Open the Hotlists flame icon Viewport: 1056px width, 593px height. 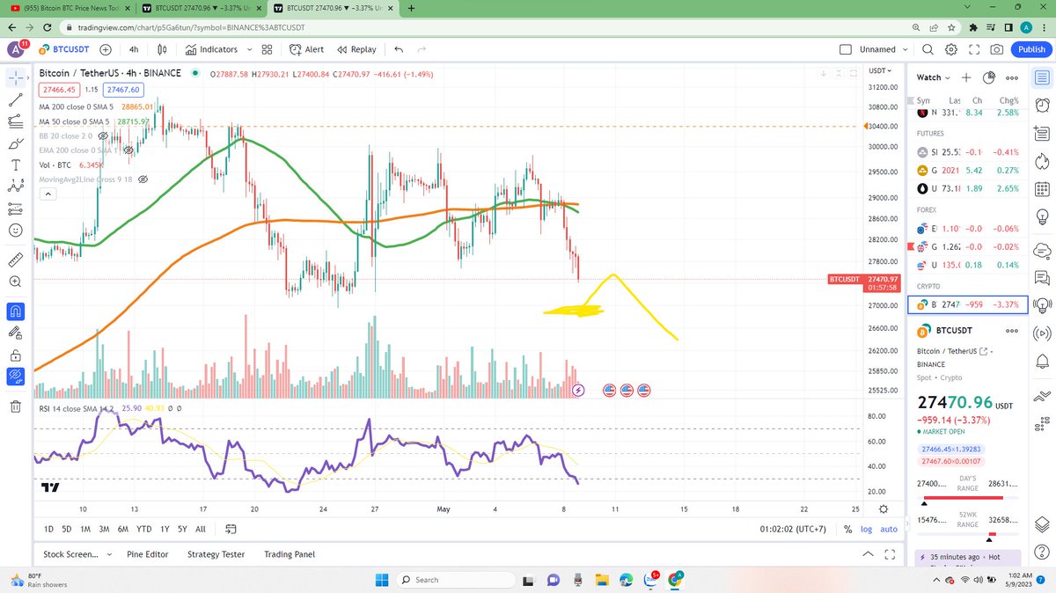(1043, 161)
